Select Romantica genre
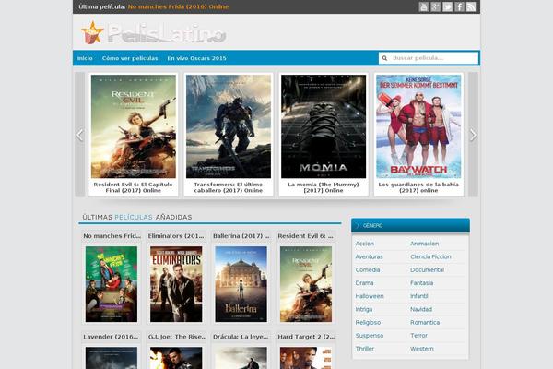The image size is (553, 369). [x=425, y=322]
